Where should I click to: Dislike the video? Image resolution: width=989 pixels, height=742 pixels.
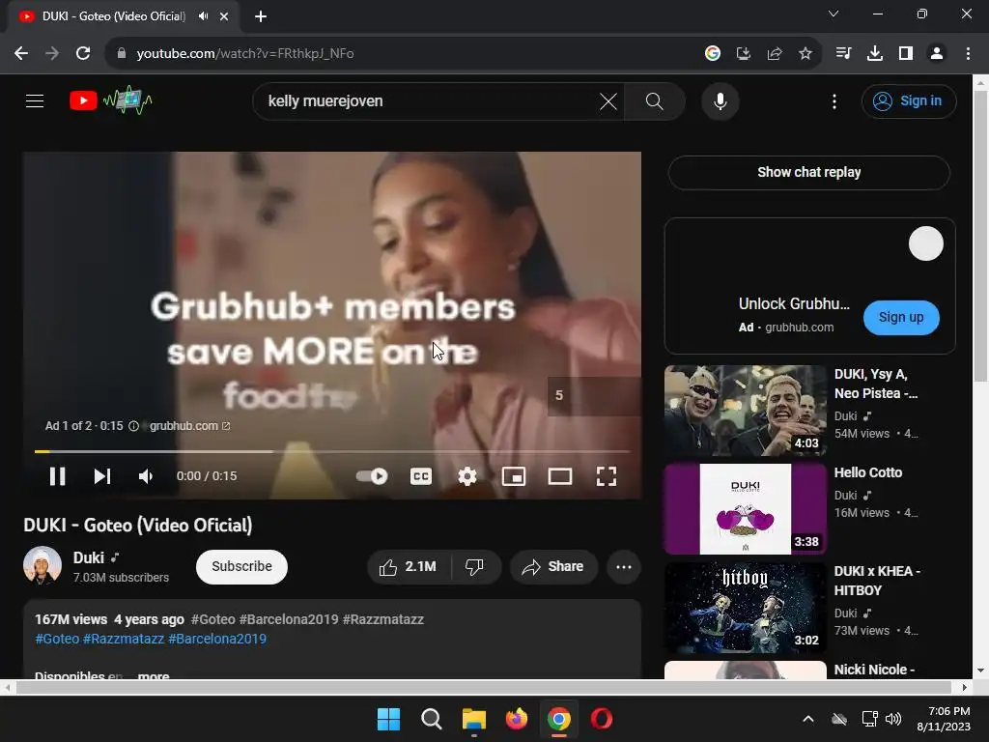(x=474, y=566)
